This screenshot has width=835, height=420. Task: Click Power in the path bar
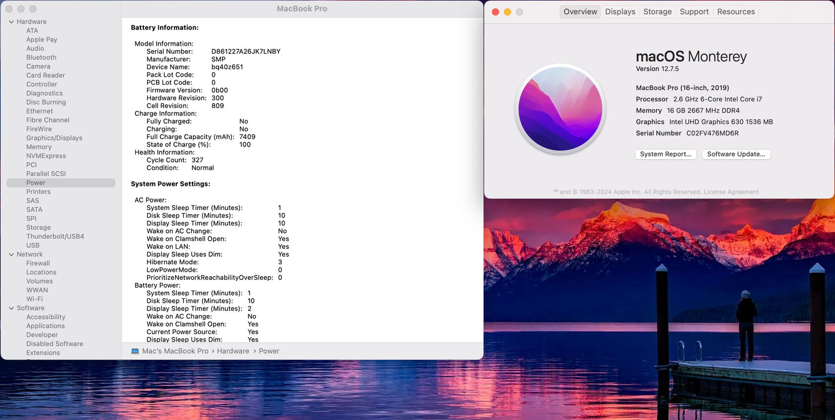point(269,351)
